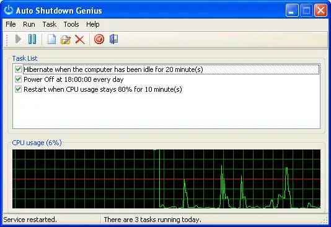Screen dimensions: 331x227
Task: Click the power icon in the title bar
Action: [9, 10]
